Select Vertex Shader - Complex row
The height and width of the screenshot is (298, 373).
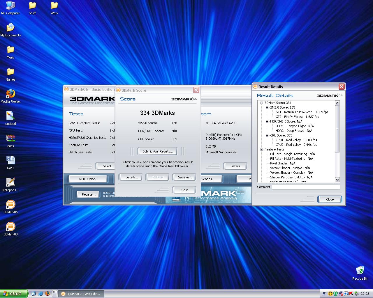291,173
